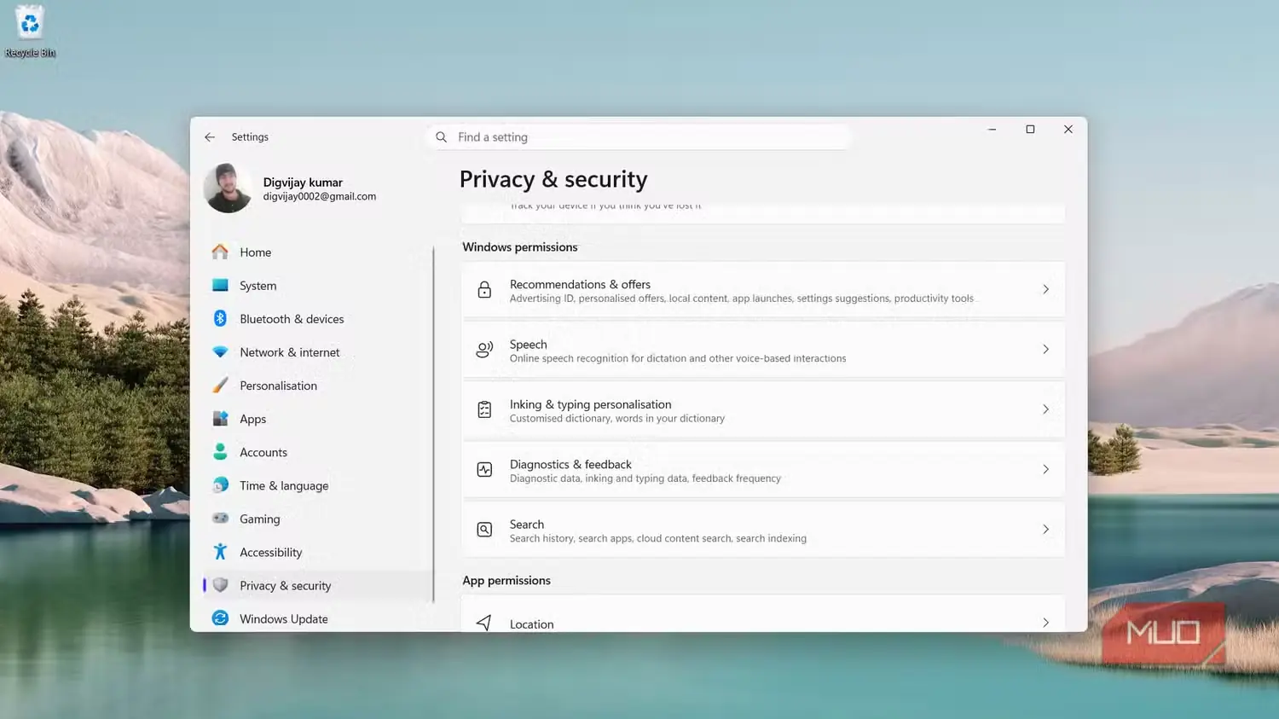Click the Find a setting search box
The image size is (1279, 719).
click(638, 137)
